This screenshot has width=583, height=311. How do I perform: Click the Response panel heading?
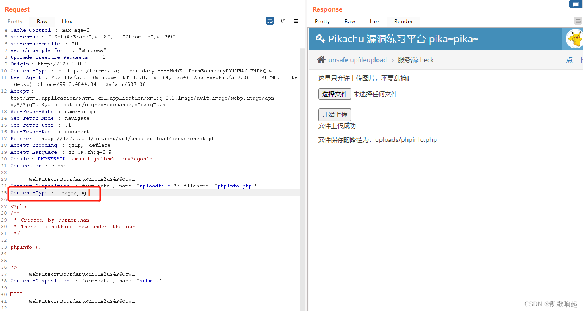[327, 9]
